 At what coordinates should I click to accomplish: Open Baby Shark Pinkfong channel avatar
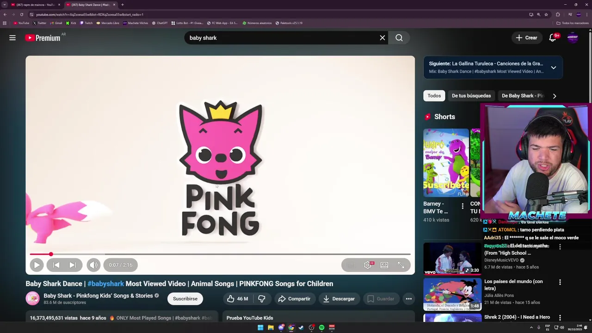pos(33,299)
